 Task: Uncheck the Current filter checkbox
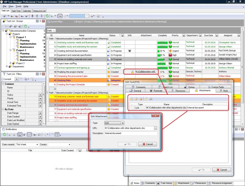tap(49, 22)
